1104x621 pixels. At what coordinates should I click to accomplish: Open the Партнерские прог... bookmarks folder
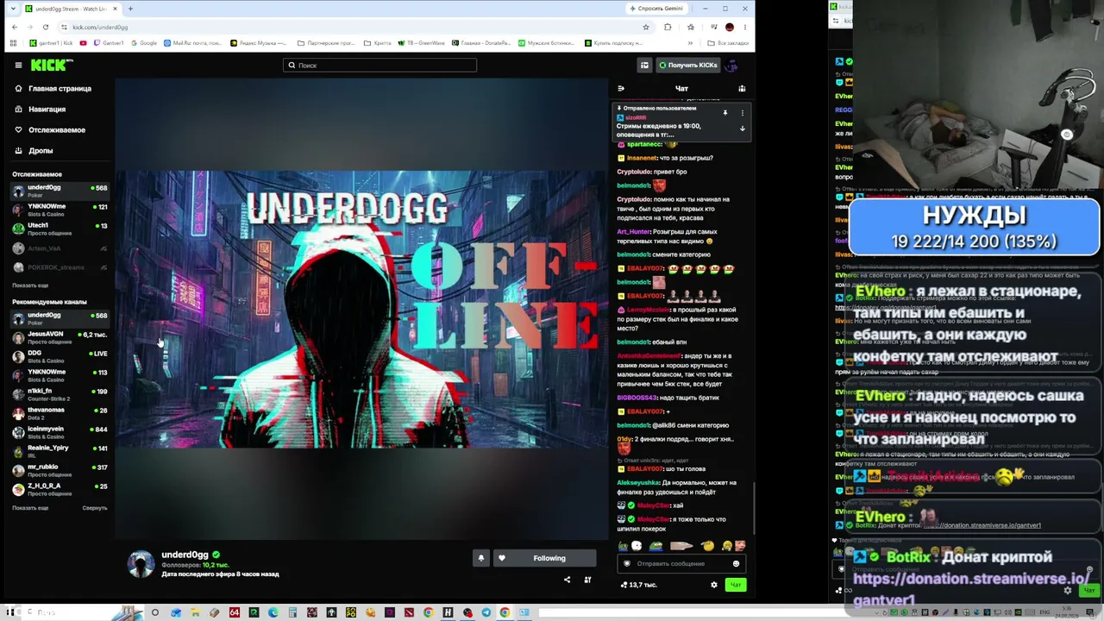pyautogui.click(x=326, y=43)
